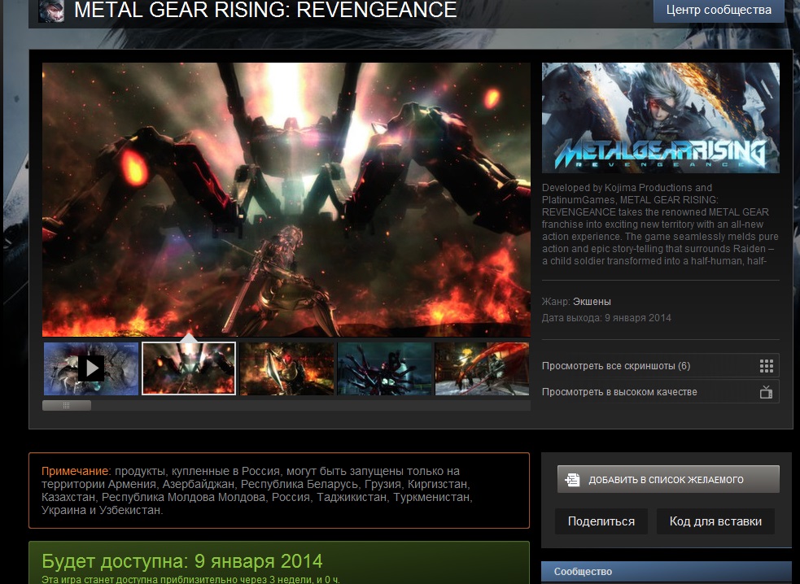Screen dimensions: 800x584
Task: Click the Примечание regional restriction notice
Action: (279, 490)
